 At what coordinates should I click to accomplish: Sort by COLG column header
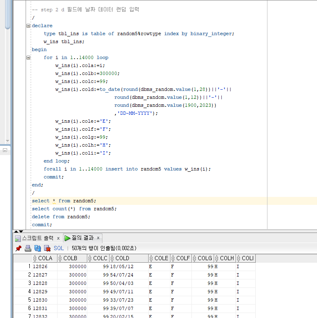click(203, 258)
